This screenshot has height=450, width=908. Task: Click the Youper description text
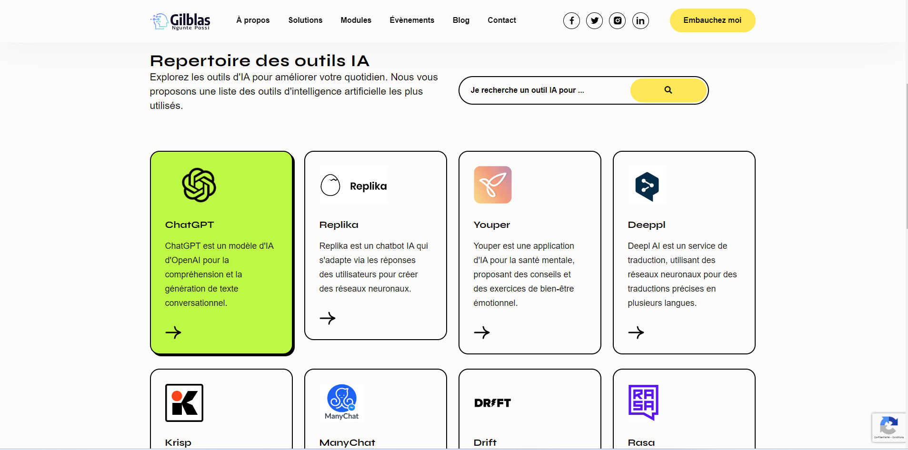coord(524,274)
